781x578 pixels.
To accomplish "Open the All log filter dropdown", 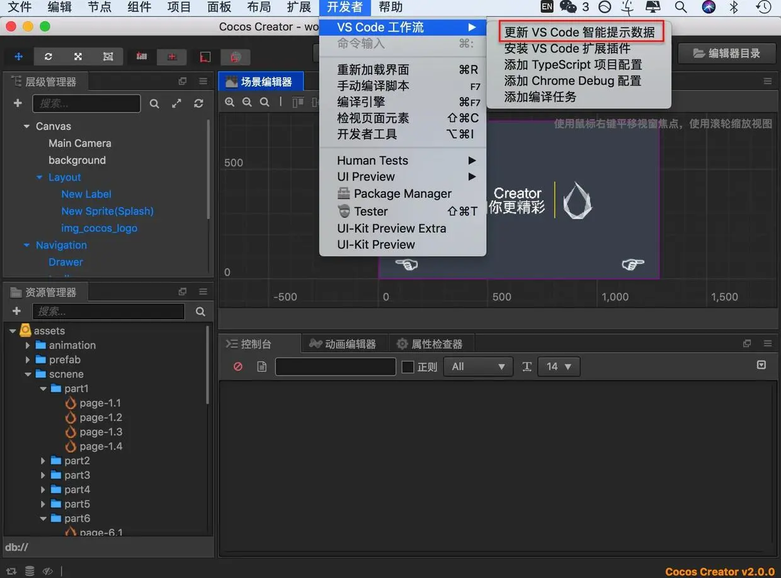I will coord(477,366).
